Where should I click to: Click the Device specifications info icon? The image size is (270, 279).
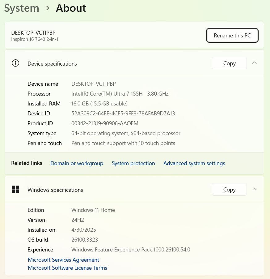pos(15,63)
